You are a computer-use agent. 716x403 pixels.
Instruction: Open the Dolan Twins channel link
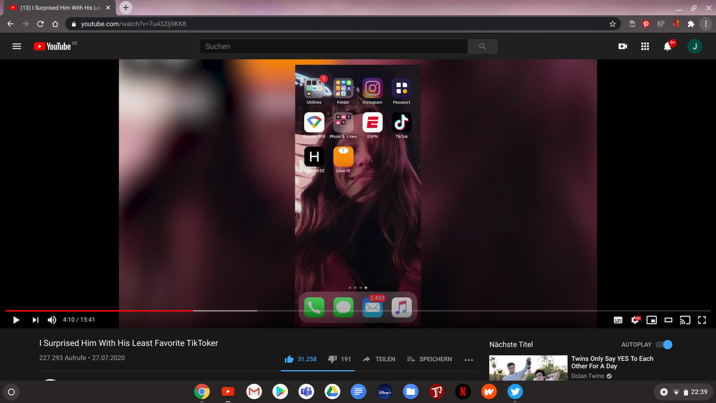(588, 376)
